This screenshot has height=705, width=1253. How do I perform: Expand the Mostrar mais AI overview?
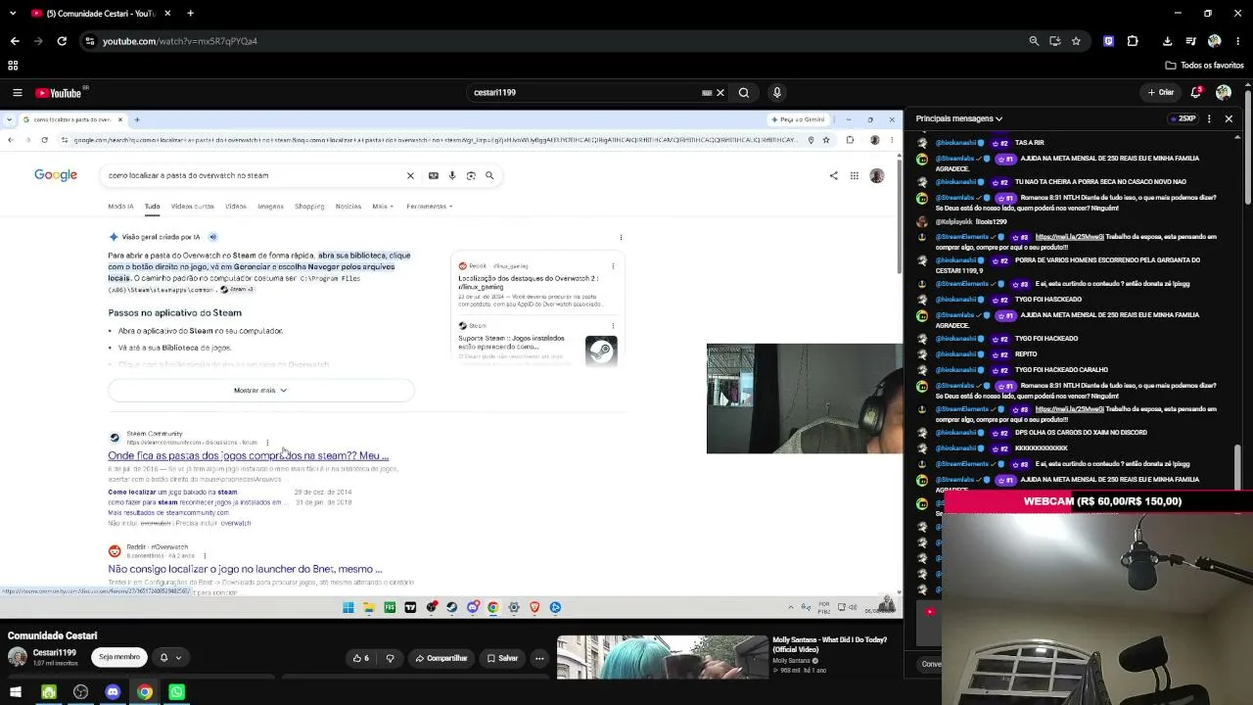[260, 391]
